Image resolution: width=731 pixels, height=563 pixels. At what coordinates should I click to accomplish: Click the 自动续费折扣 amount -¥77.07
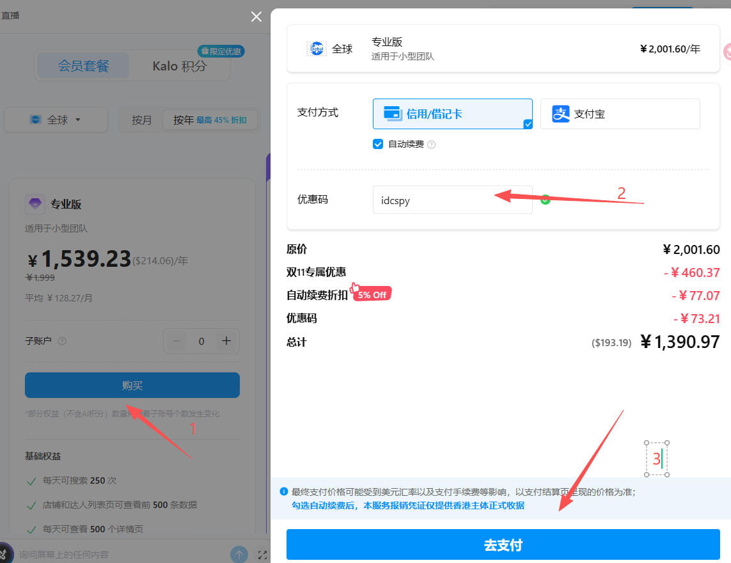[696, 296]
